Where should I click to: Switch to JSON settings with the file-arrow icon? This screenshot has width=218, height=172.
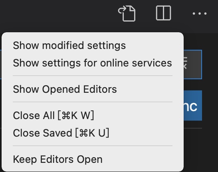[x=127, y=14]
